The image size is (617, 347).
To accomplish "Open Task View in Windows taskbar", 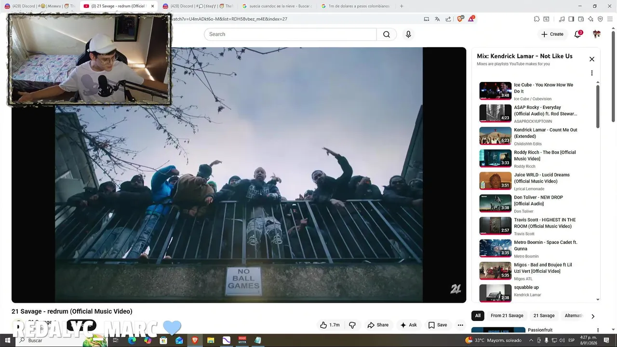I will pos(116,340).
